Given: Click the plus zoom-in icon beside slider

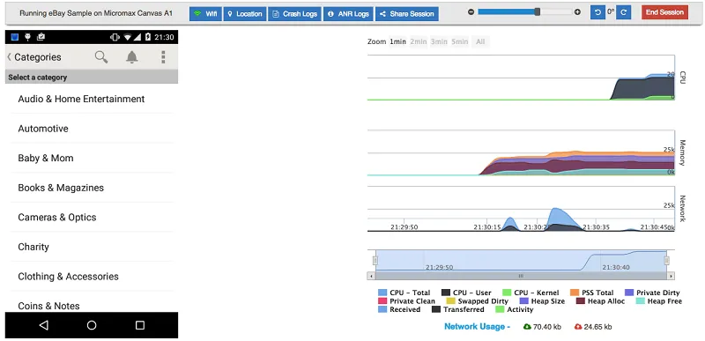Looking at the screenshot, I should pos(577,12).
